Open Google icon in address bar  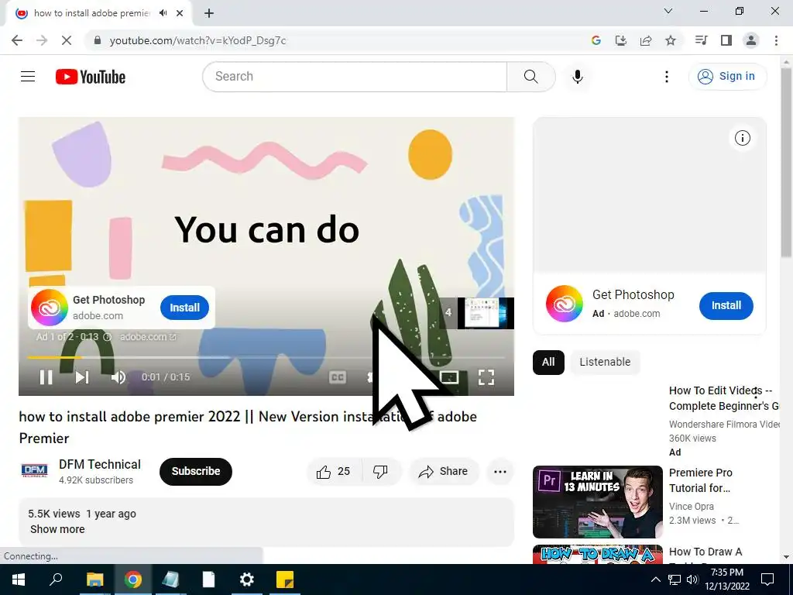pos(596,40)
